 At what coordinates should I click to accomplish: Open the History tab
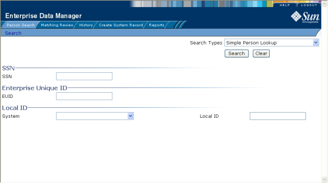tap(86, 25)
